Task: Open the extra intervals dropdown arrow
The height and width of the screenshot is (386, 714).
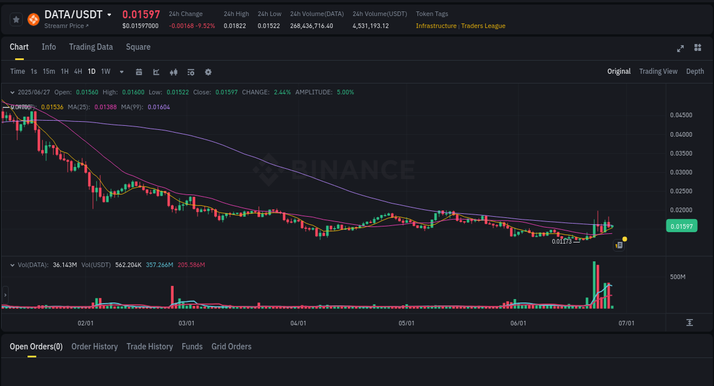Action: click(x=121, y=71)
